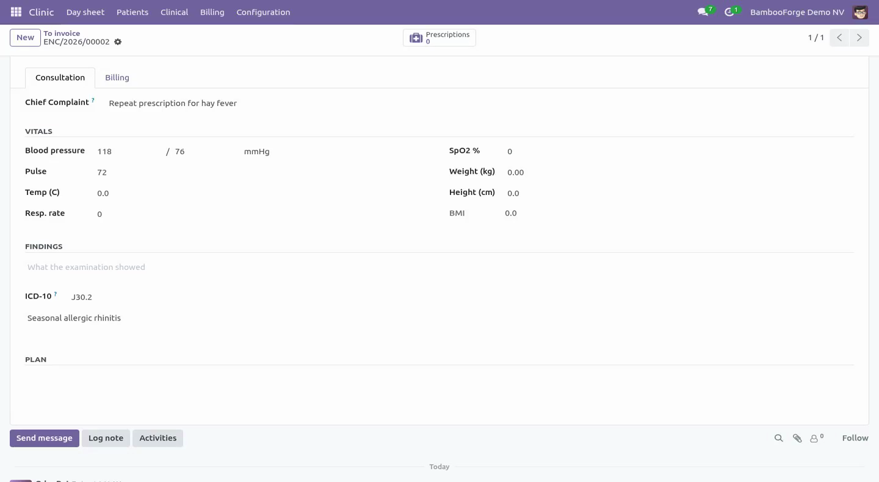The width and height of the screenshot is (879, 482).
Task: Open the activities clock icon
Action: click(729, 12)
